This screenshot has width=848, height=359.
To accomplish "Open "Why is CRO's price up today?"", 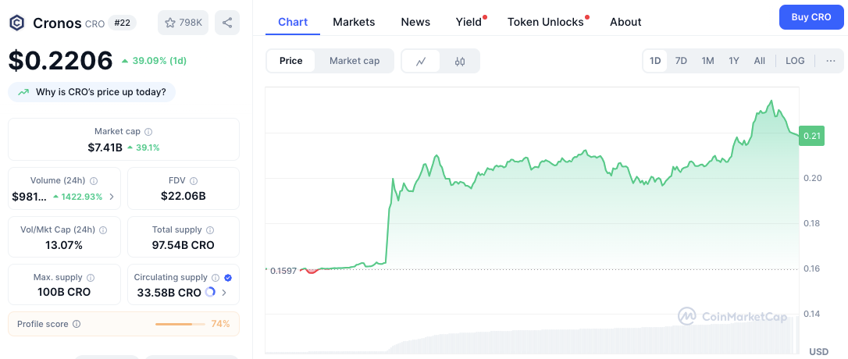I will tap(92, 92).
